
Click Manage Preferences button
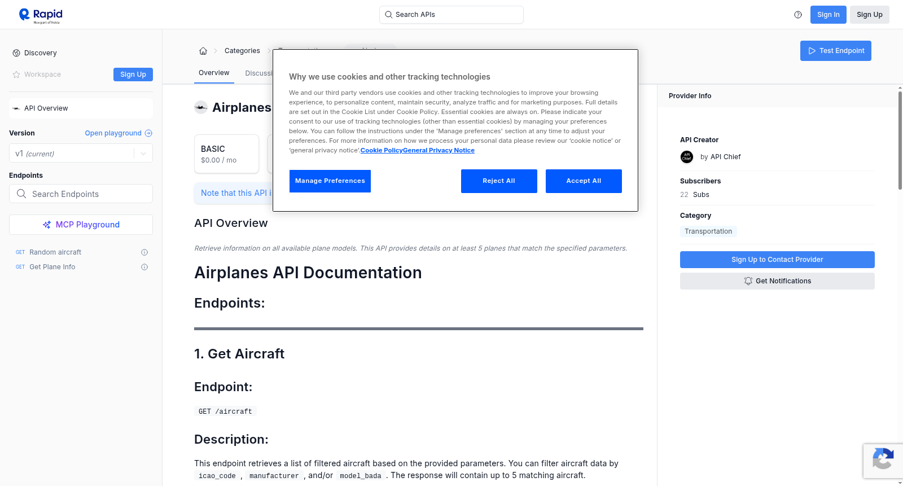coord(330,181)
